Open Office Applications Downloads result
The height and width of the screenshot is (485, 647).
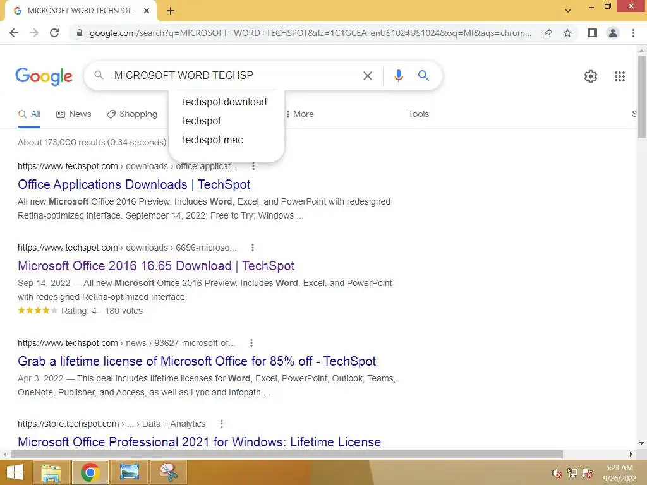[x=134, y=184]
